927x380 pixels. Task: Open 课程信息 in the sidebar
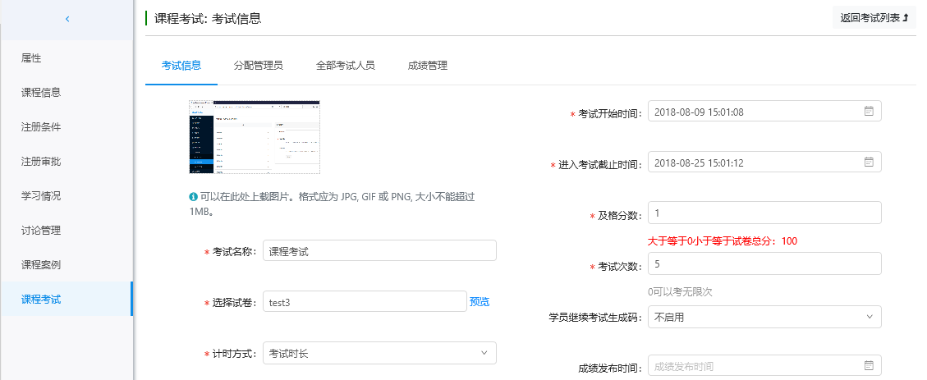[x=41, y=93]
